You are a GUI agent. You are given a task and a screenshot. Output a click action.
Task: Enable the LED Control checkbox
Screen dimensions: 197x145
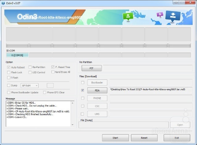pos(30,72)
